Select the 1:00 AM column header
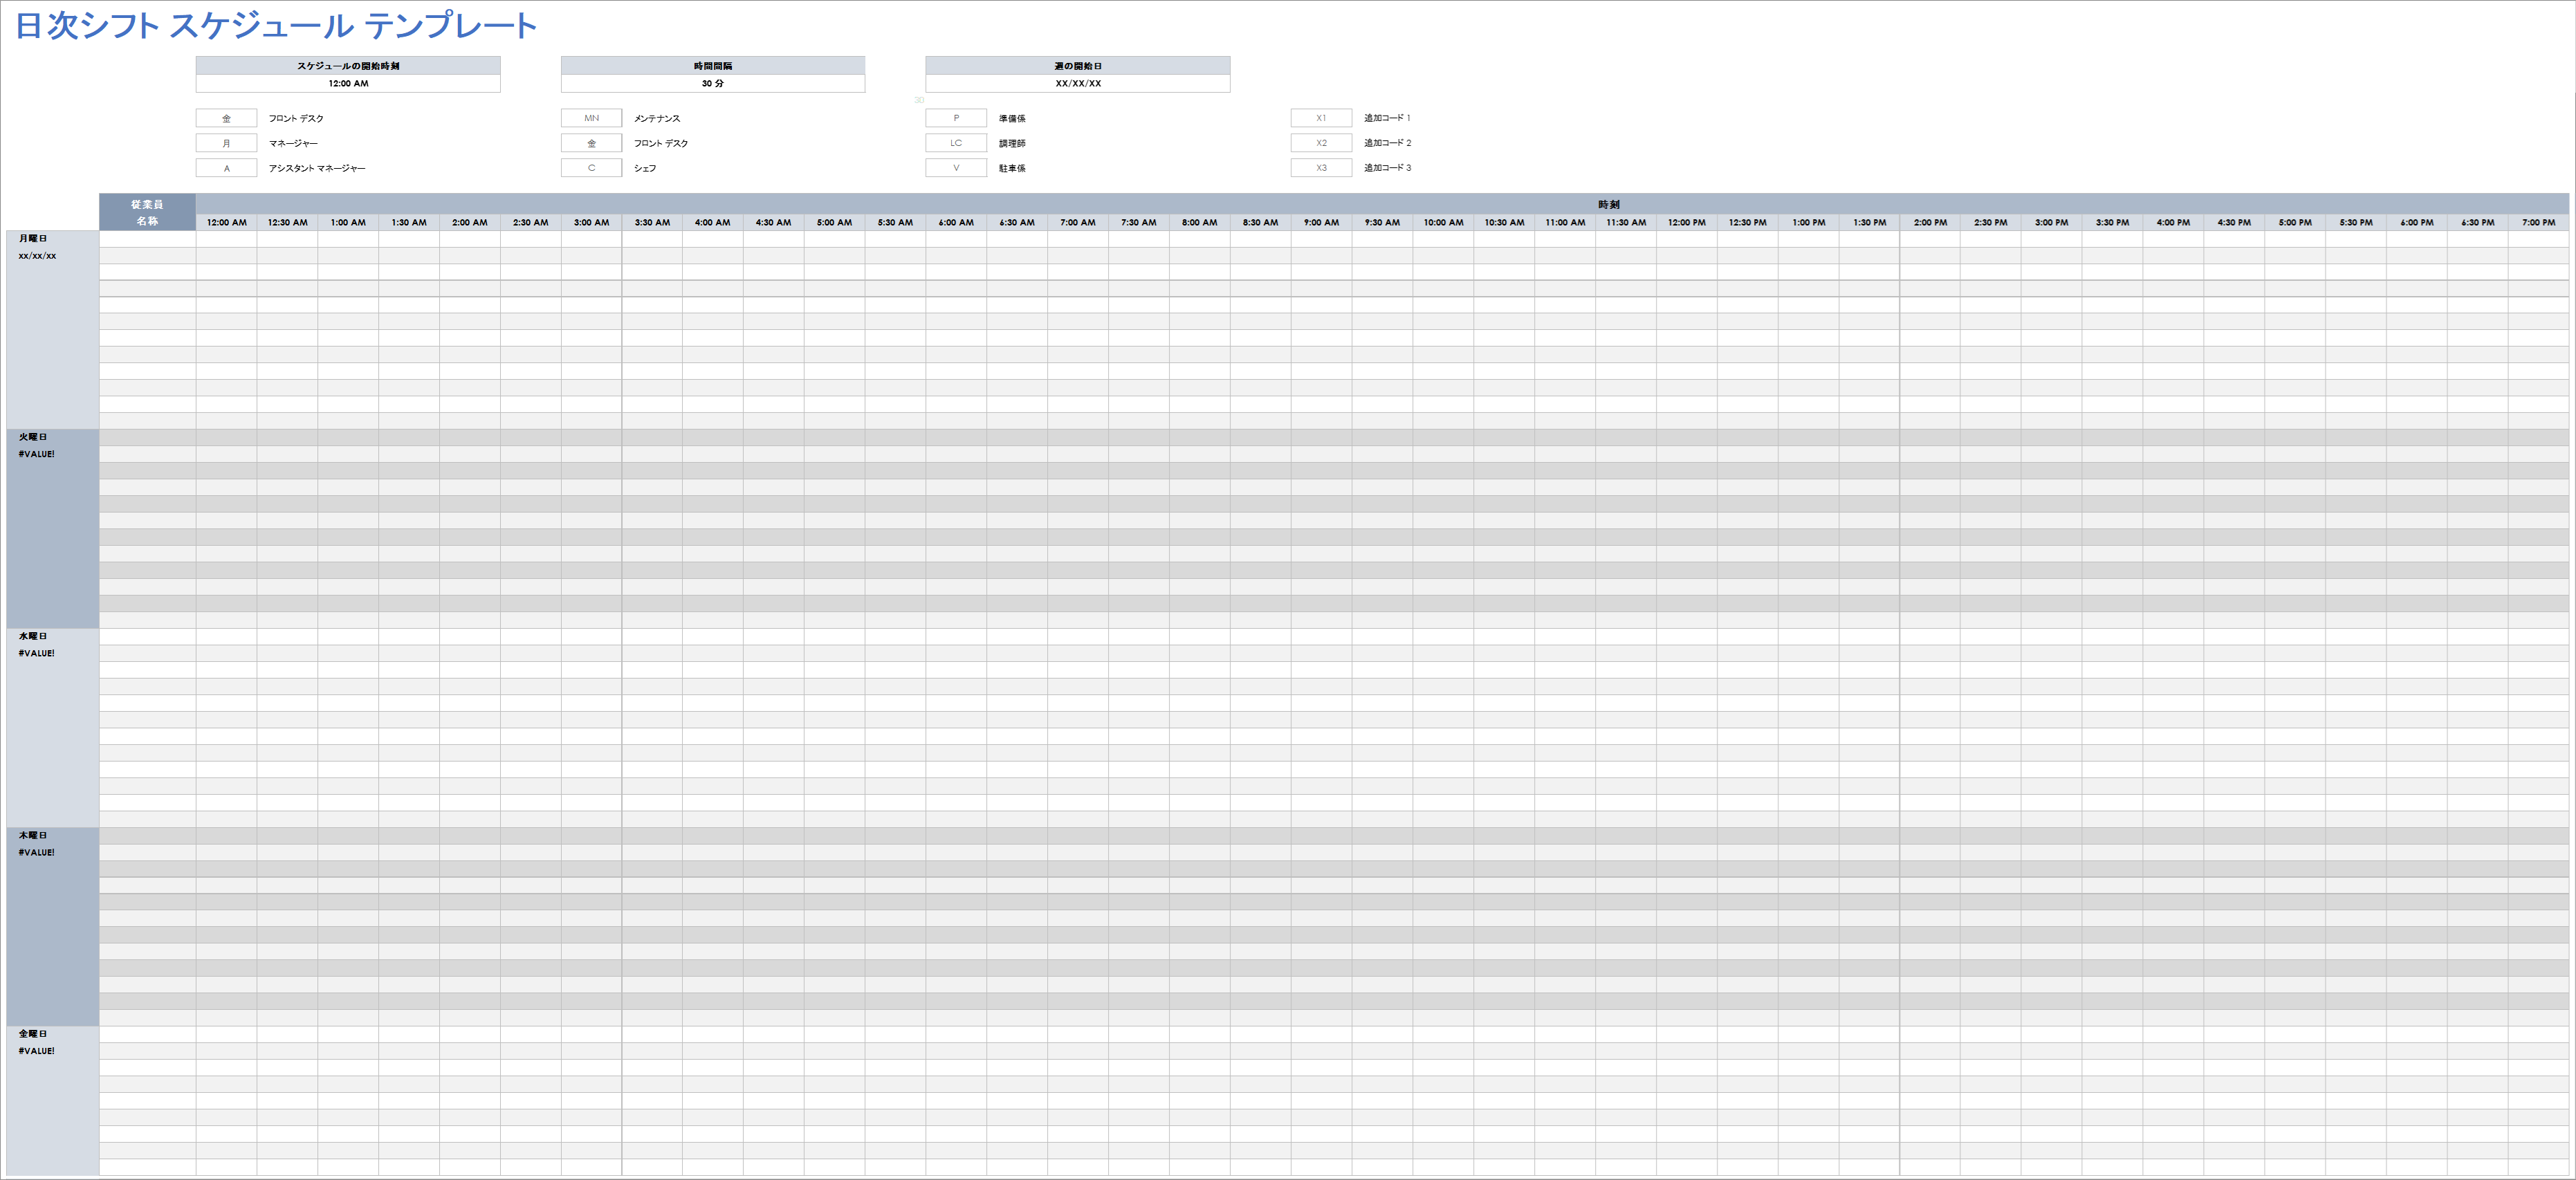Screen dimensions: 2576x1180 (x=348, y=222)
